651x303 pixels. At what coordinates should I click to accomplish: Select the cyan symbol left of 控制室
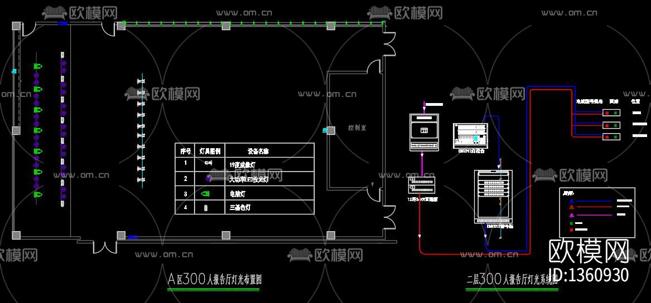pos(325,131)
